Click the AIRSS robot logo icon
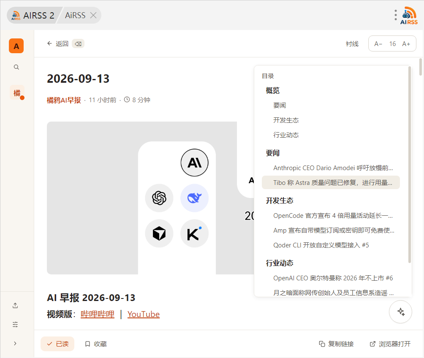This screenshot has height=358, width=424. tap(409, 16)
